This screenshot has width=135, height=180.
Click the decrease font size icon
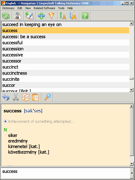pyautogui.click(x=73, y=16)
